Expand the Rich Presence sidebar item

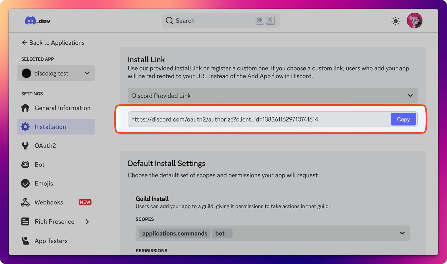[87, 222]
